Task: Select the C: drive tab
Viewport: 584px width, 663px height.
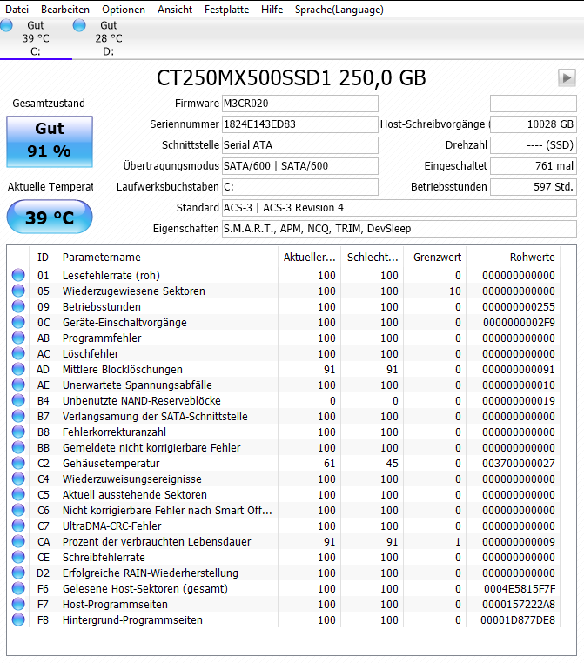Action: (36, 38)
